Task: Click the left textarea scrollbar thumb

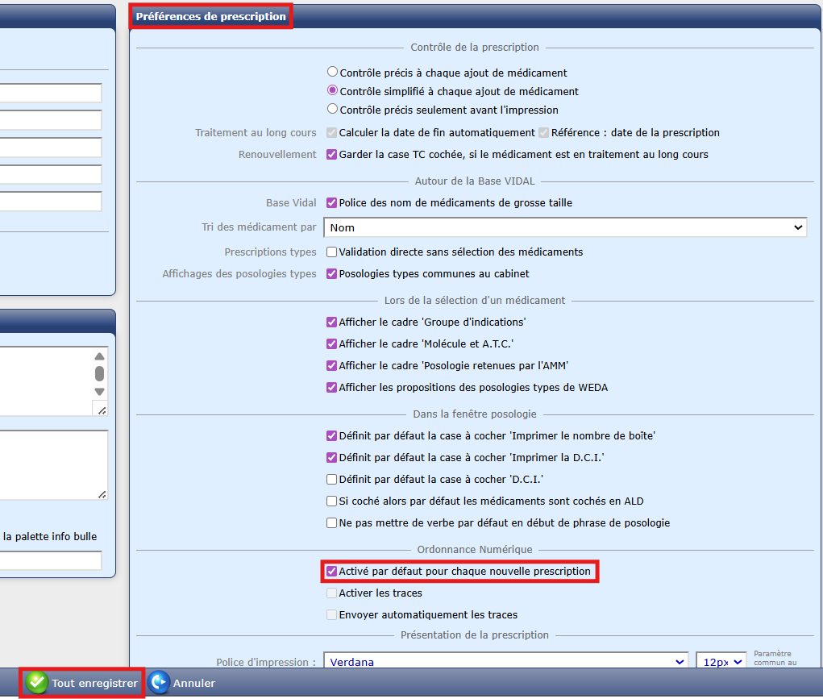Action: [x=99, y=373]
